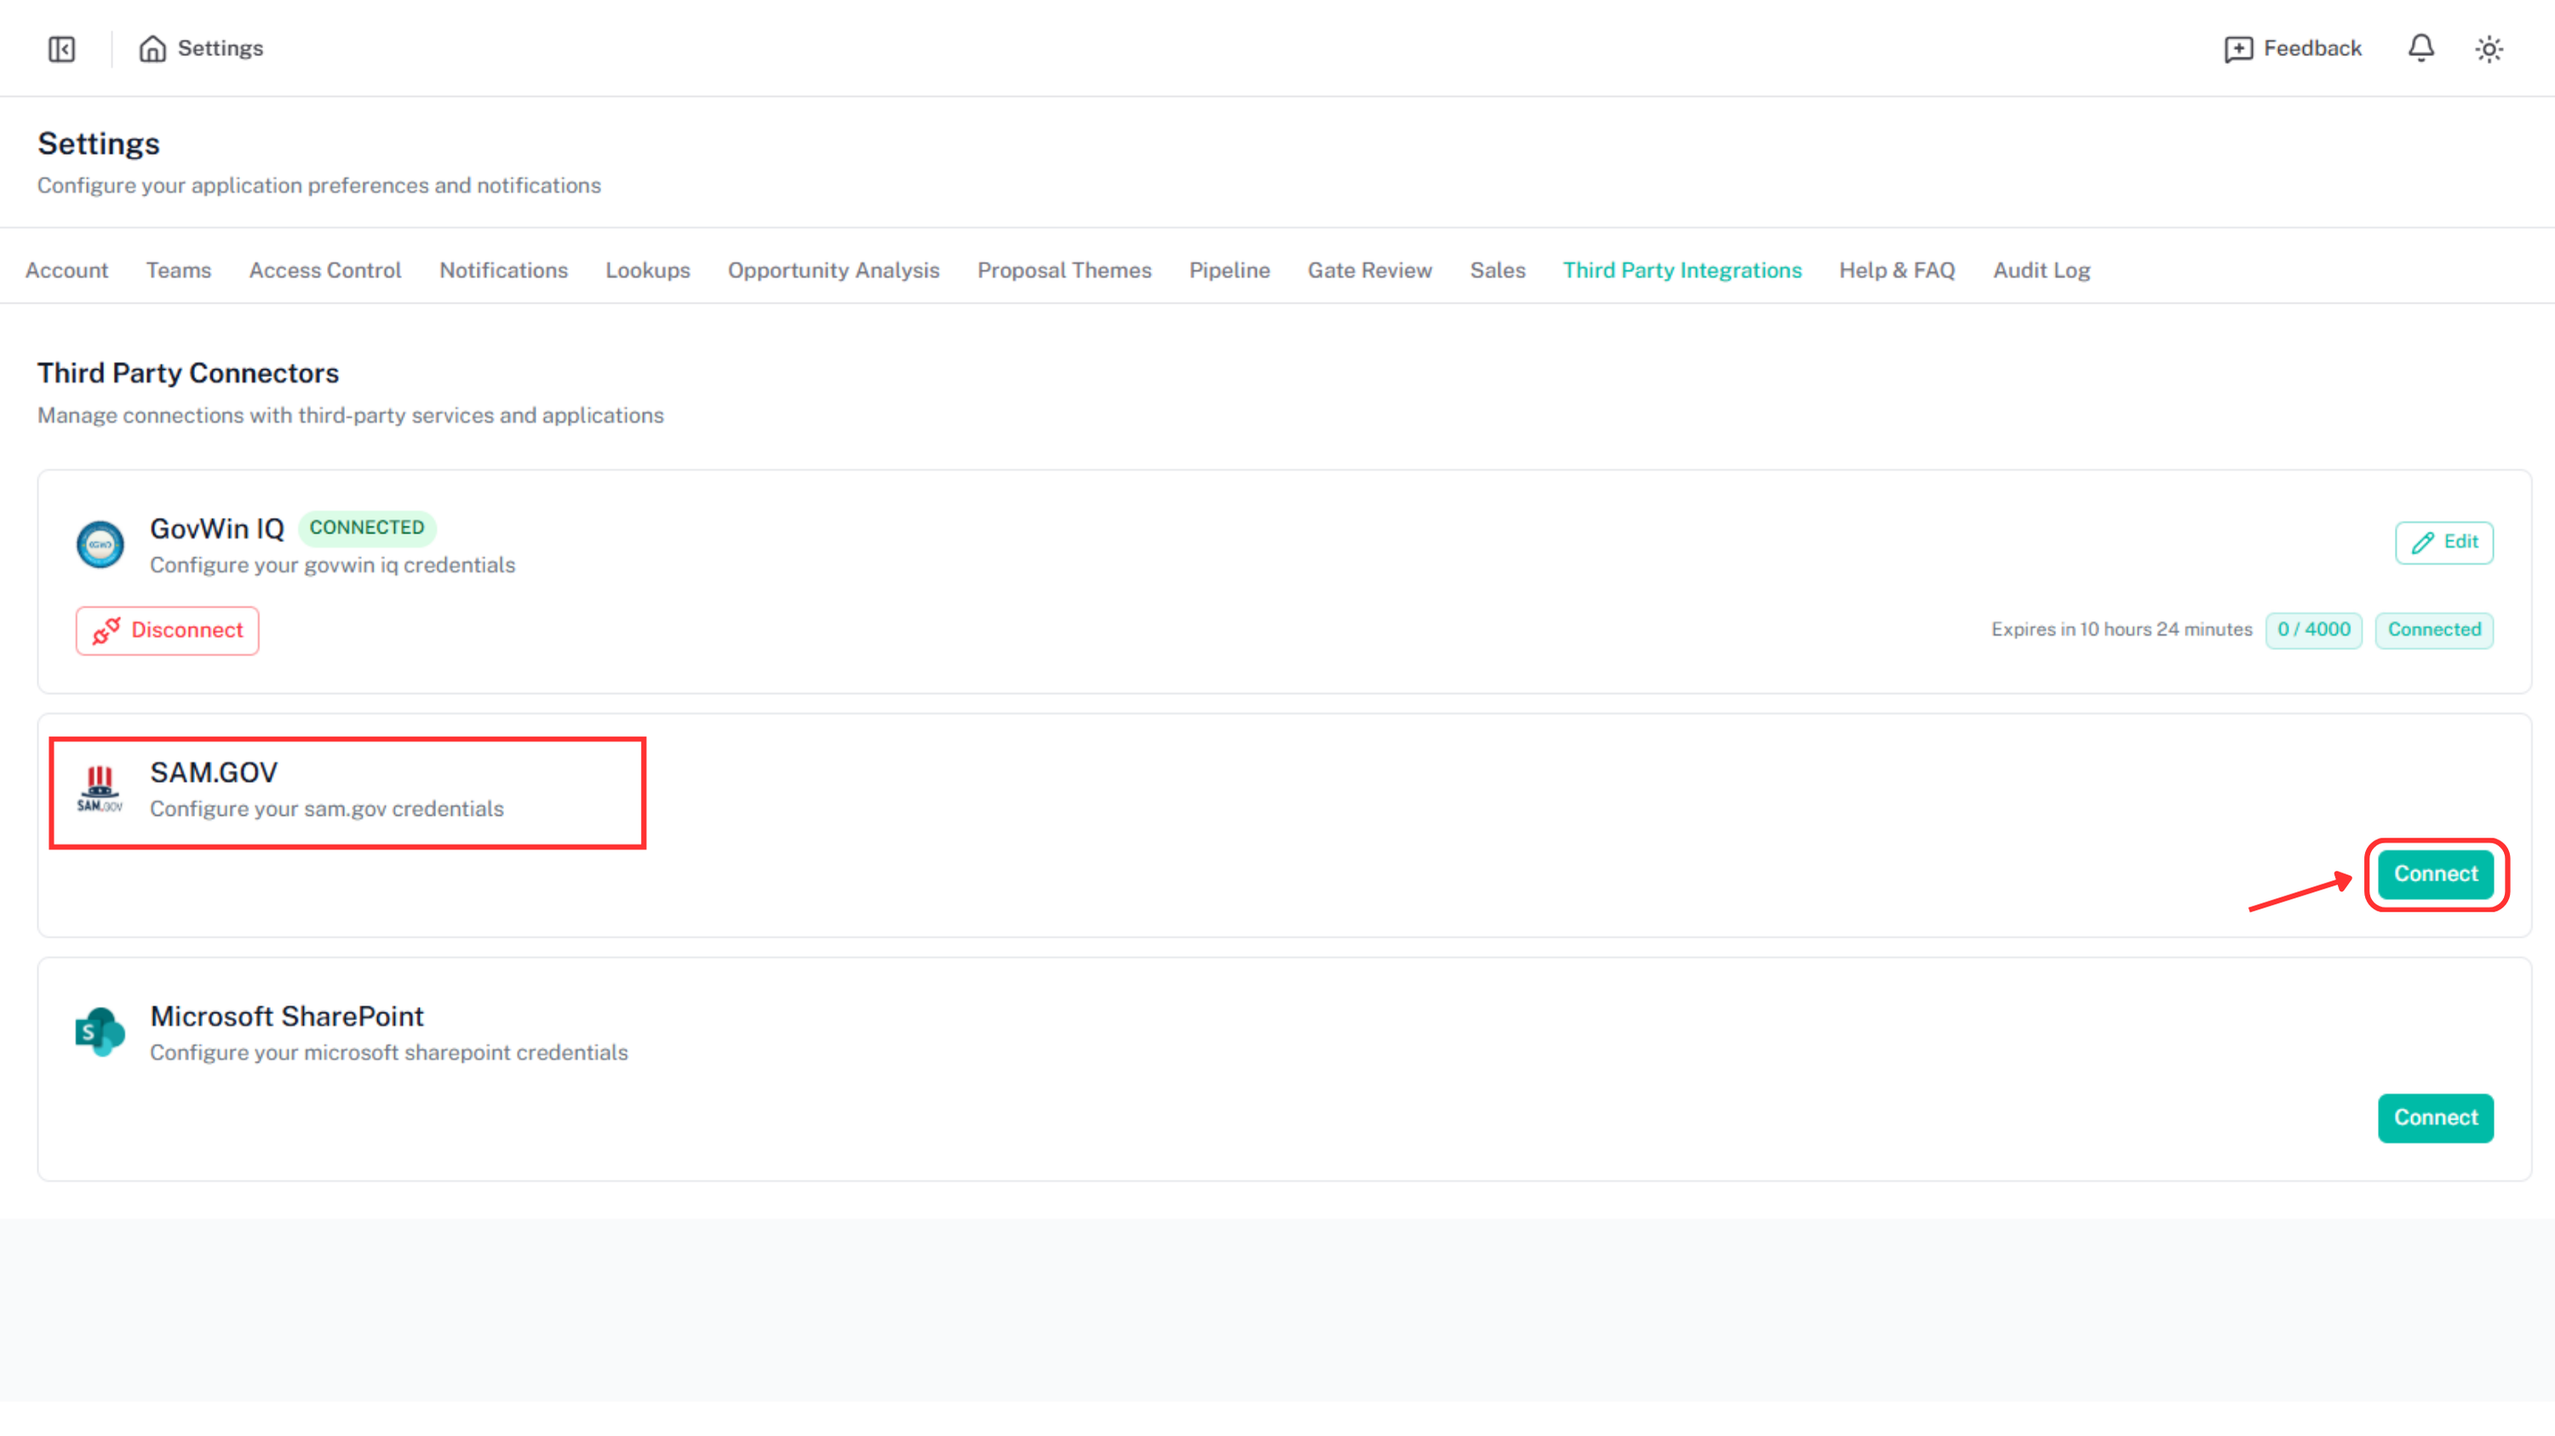Screen dimensions: 2555x1436
Task: Click 'Configure your microsoft sharepoint credentials' text
Action: [389, 1052]
